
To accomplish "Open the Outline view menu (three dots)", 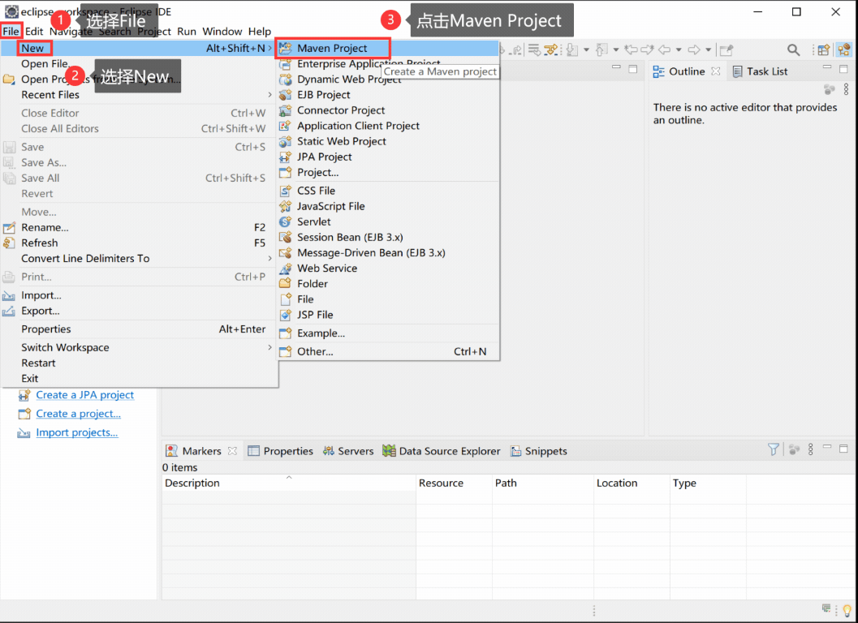I will [846, 89].
